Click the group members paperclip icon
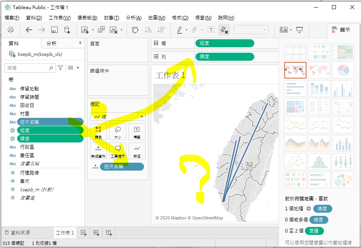 tap(194, 30)
